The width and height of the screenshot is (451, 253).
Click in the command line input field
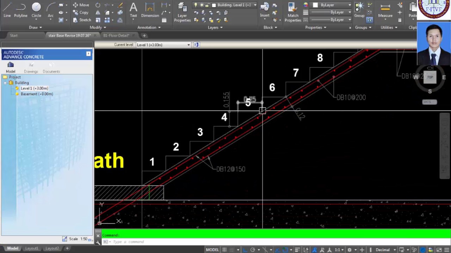point(275,242)
